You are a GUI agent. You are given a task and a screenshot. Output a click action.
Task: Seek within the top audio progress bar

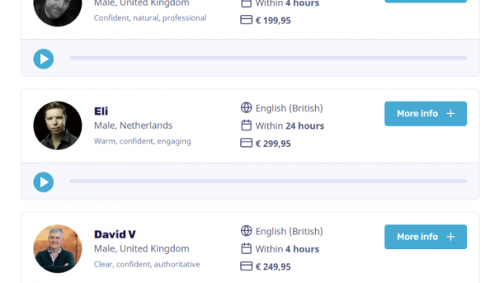(x=269, y=57)
